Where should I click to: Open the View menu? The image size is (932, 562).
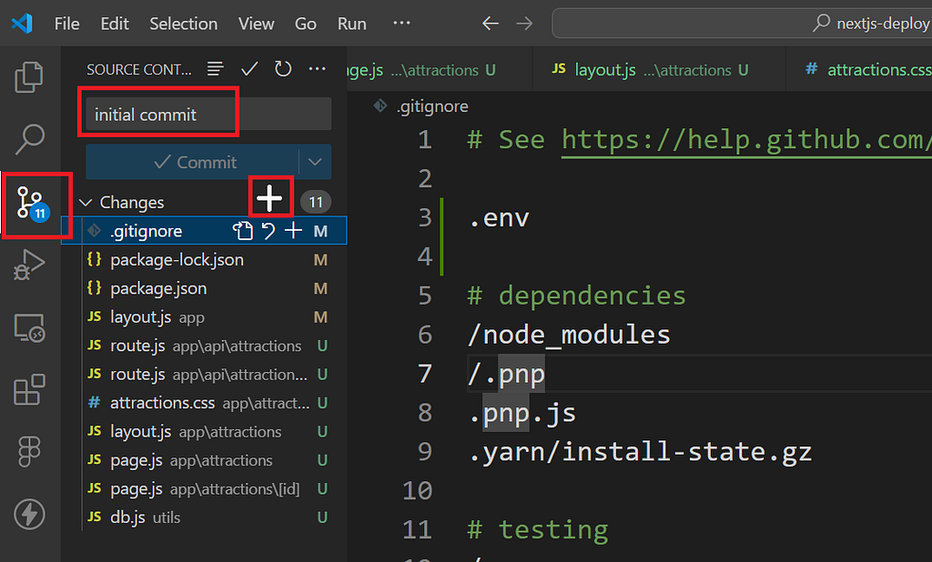[256, 24]
